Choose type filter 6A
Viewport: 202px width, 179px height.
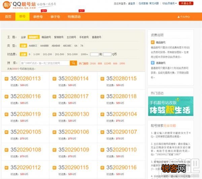click(76, 46)
